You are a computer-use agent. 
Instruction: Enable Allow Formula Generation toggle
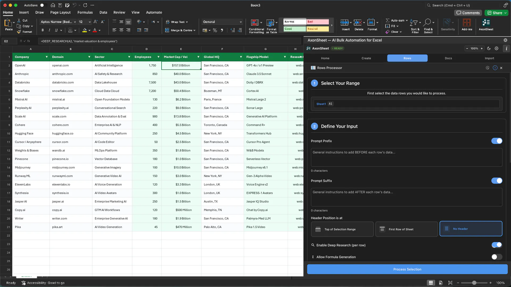point(497,257)
